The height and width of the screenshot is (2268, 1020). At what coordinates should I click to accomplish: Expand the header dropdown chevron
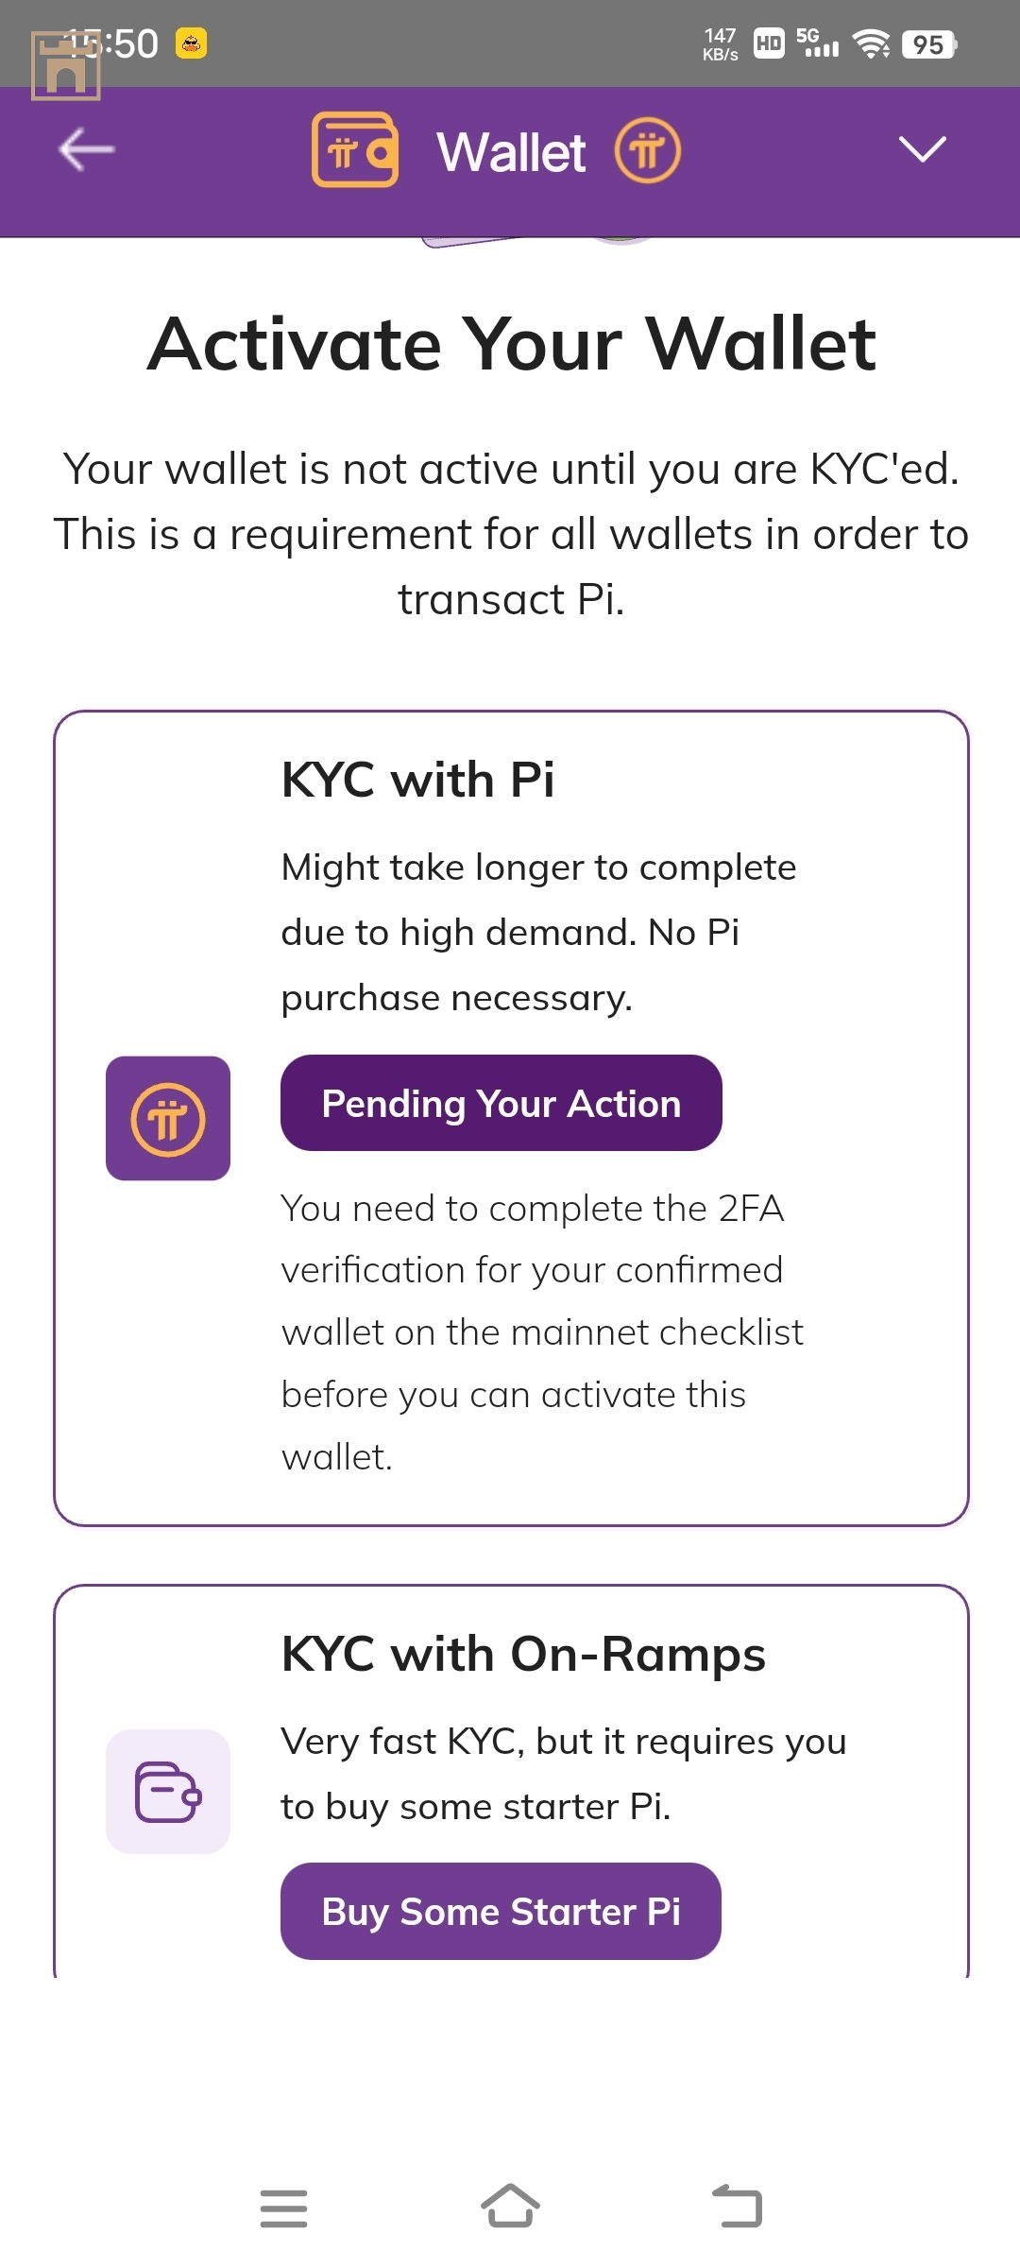(x=922, y=149)
